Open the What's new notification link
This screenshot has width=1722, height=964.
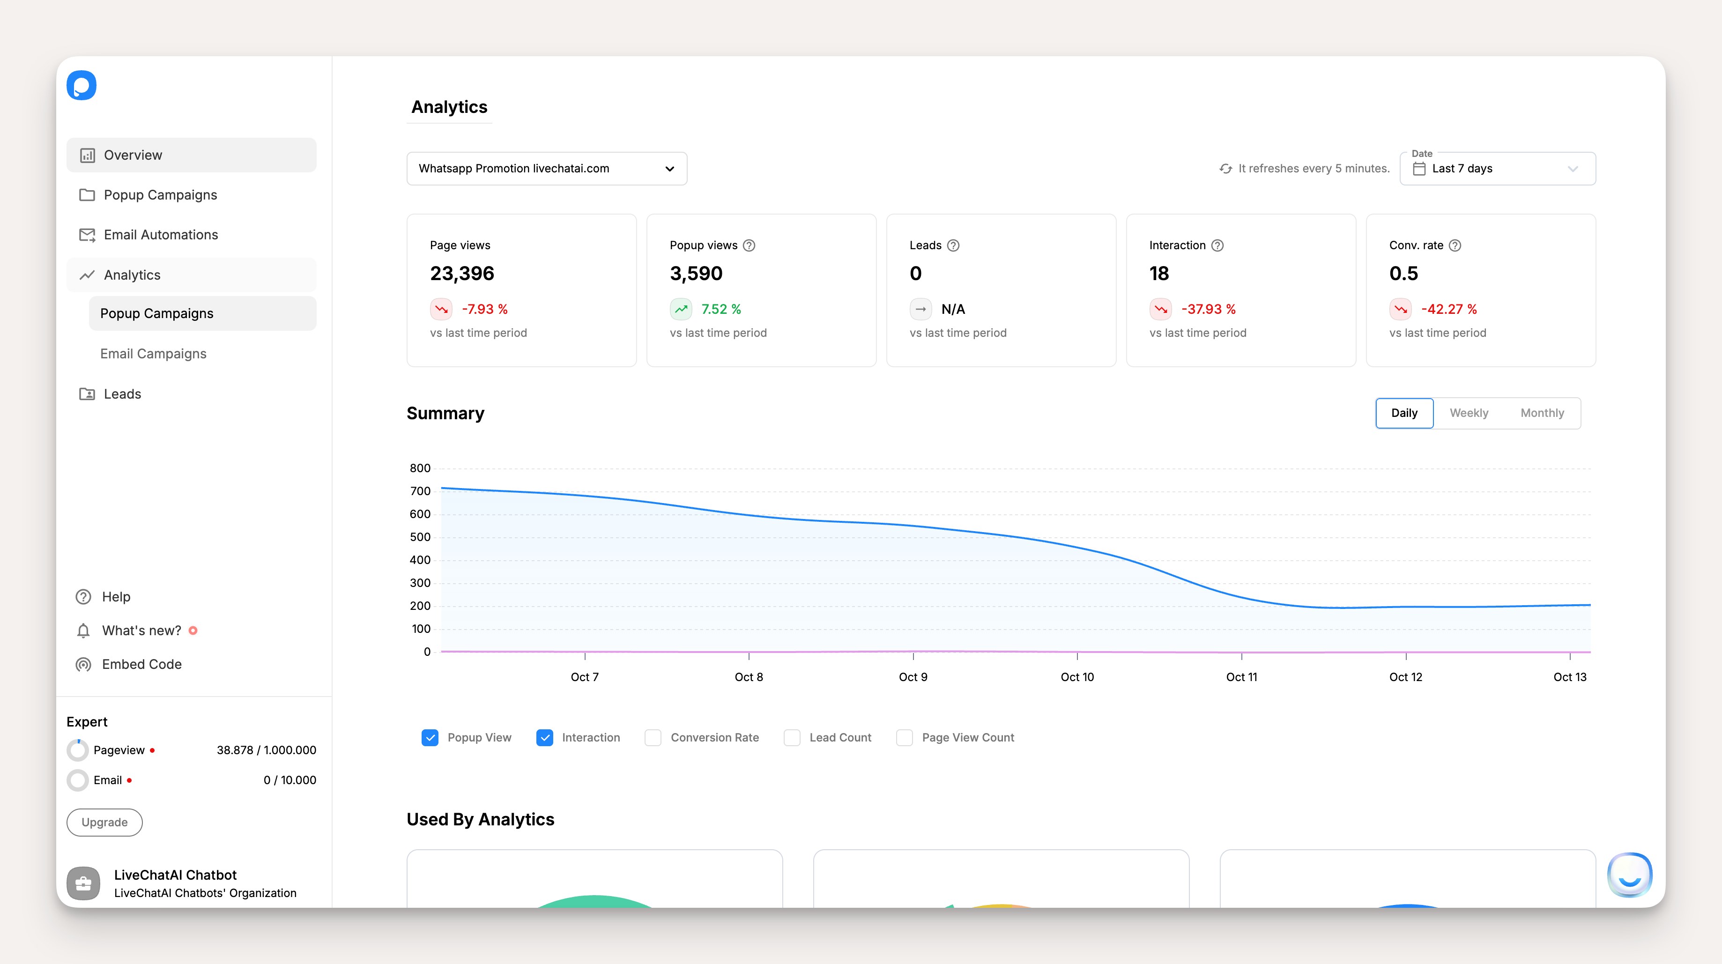click(141, 630)
